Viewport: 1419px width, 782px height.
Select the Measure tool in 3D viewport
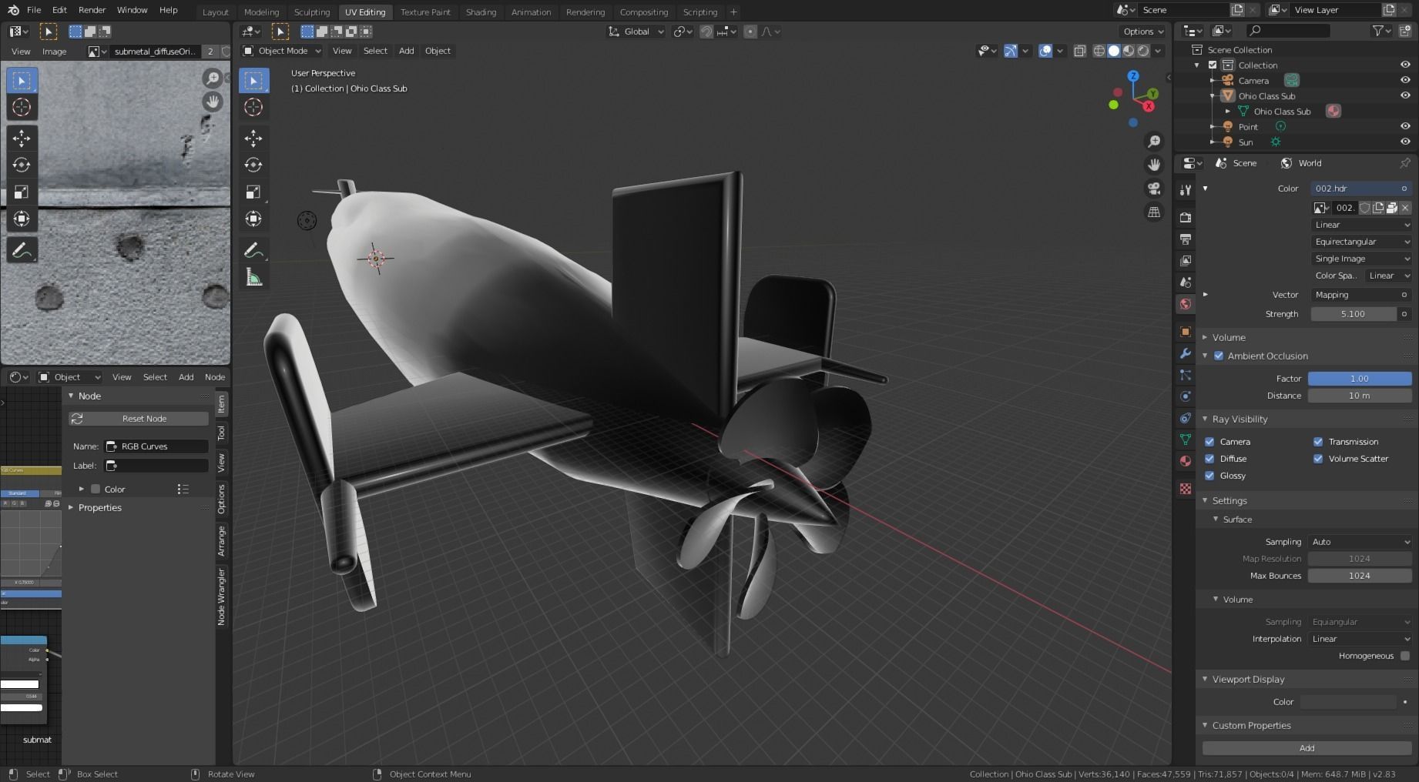[x=253, y=278]
